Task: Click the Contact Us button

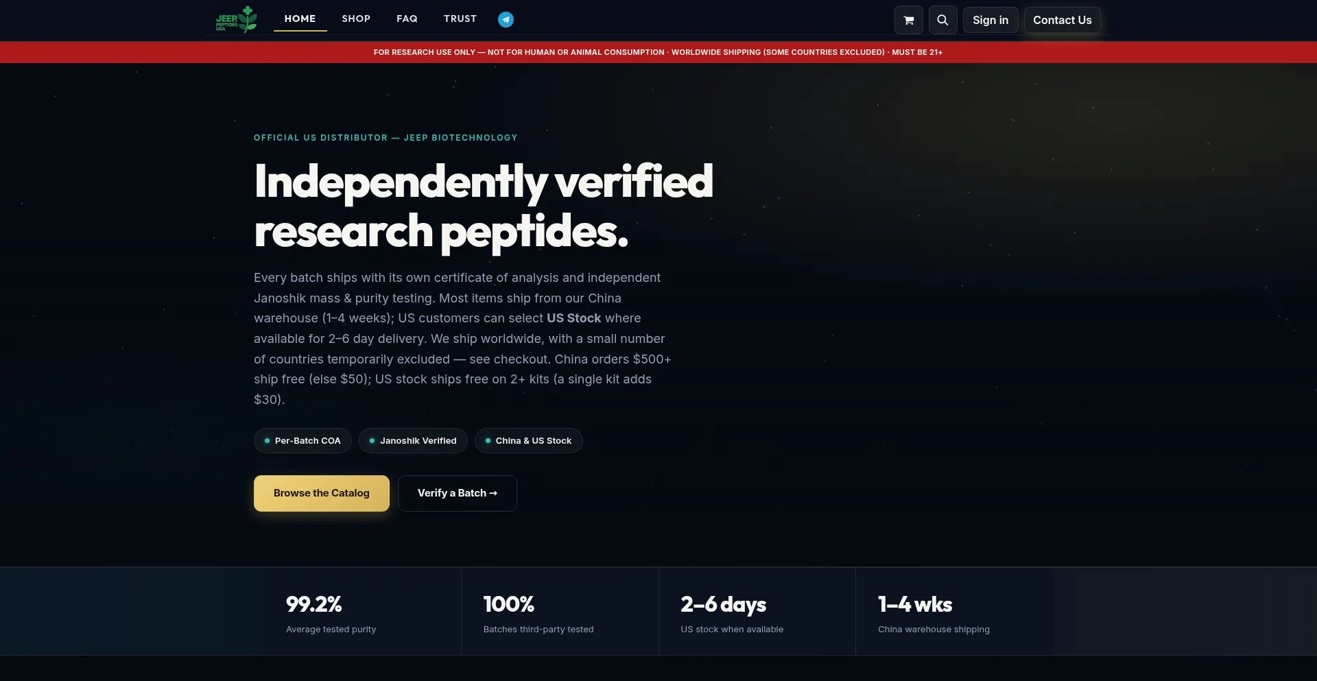Action: tap(1062, 20)
